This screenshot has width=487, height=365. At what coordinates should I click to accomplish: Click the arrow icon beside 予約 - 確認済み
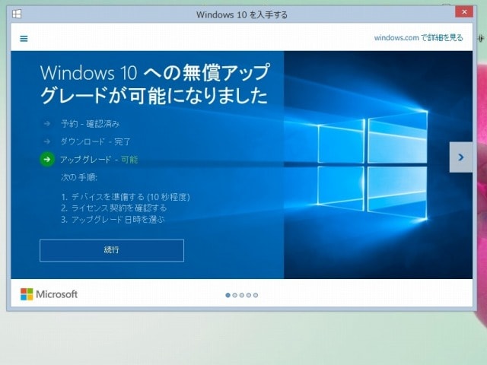[46, 123]
